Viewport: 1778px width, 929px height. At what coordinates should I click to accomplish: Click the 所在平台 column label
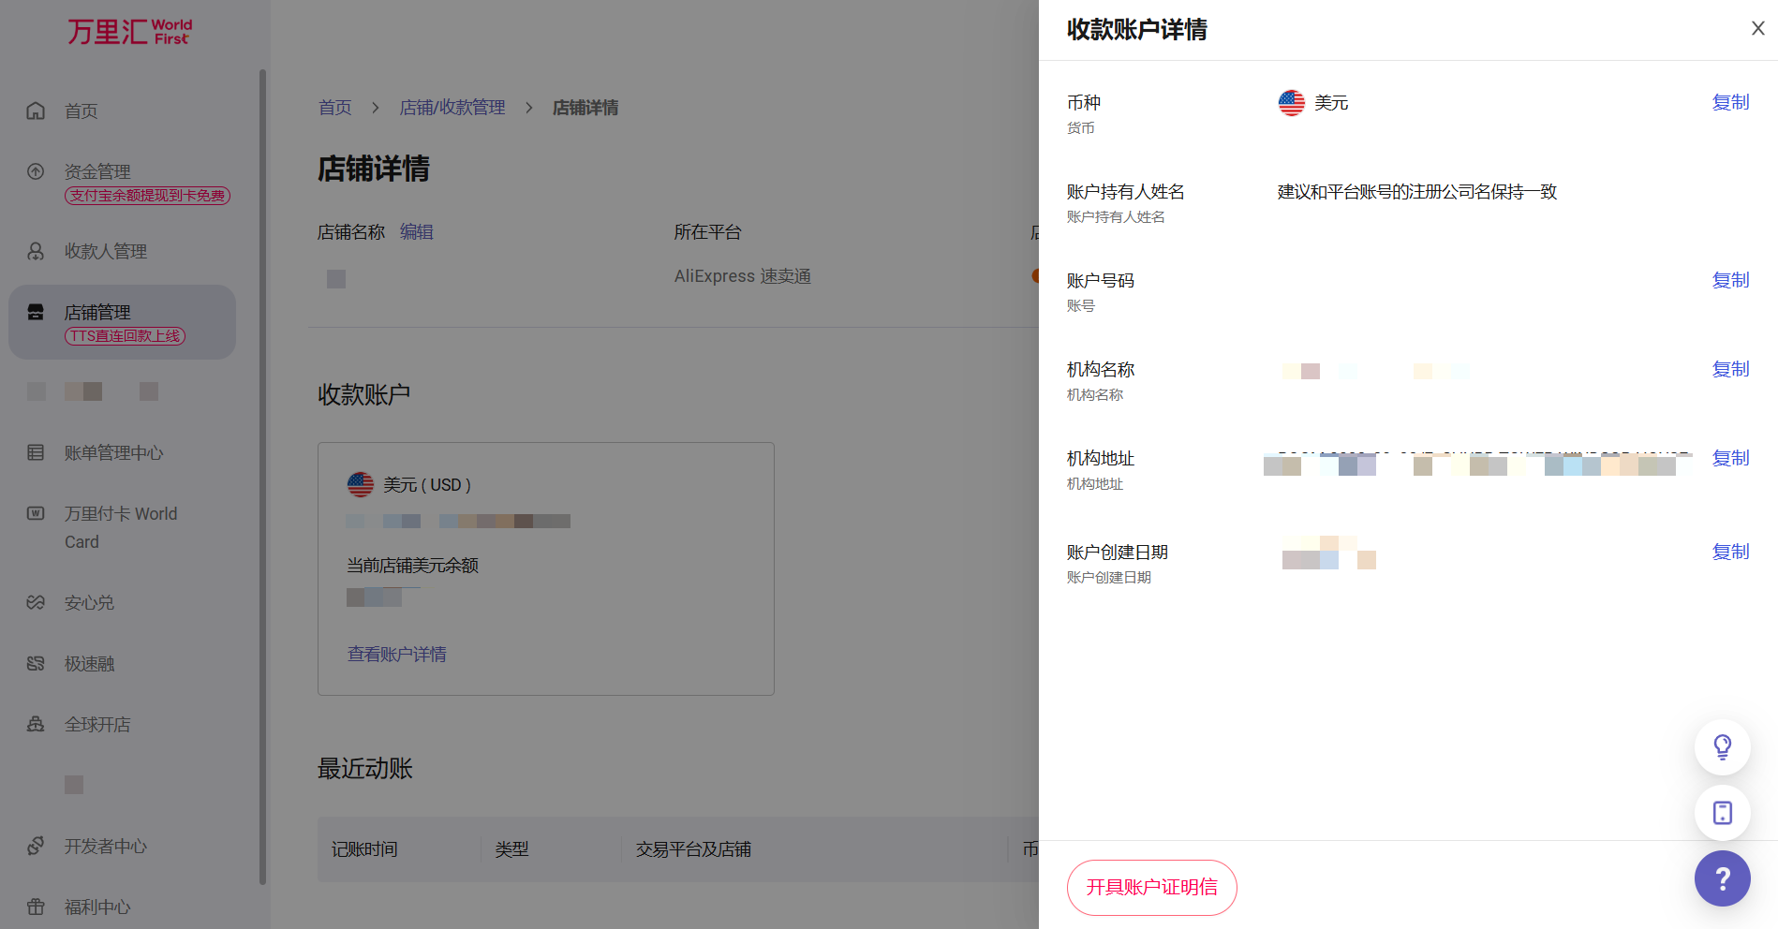(x=707, y=231)
